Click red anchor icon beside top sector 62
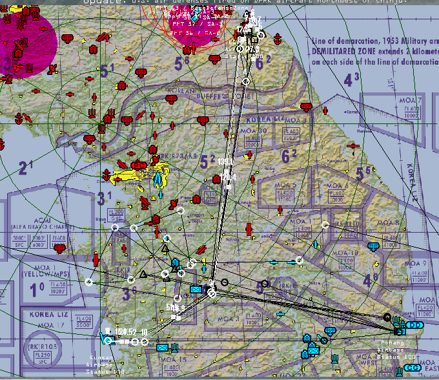 pos(278,39)
